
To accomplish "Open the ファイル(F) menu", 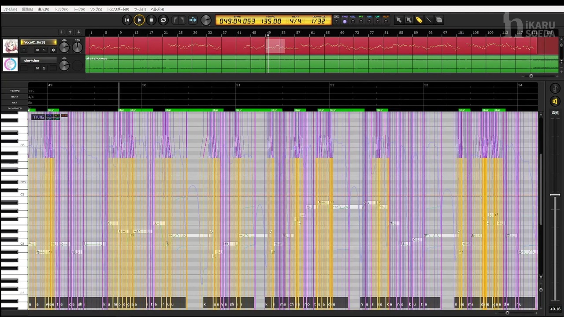I will tap(10, 9).
